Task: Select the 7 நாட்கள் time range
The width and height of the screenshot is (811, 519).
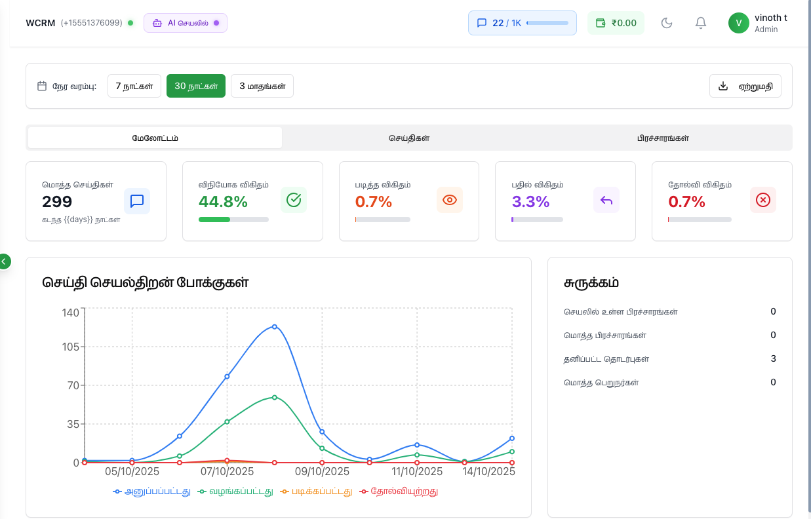Action: 134,86
